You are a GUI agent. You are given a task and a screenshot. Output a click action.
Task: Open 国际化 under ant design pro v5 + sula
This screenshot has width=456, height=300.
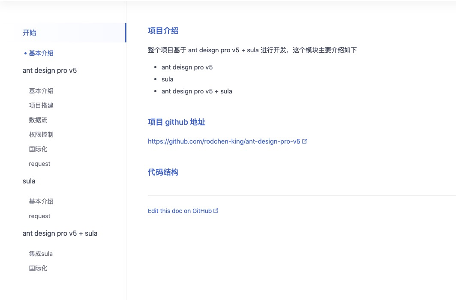(38, 268)
